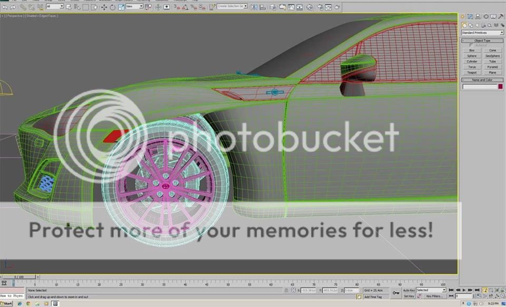The width and height of the screenshot is (506, 307).
Task: Open the Hierarchy command panel tab
Action: coord(478,17)
